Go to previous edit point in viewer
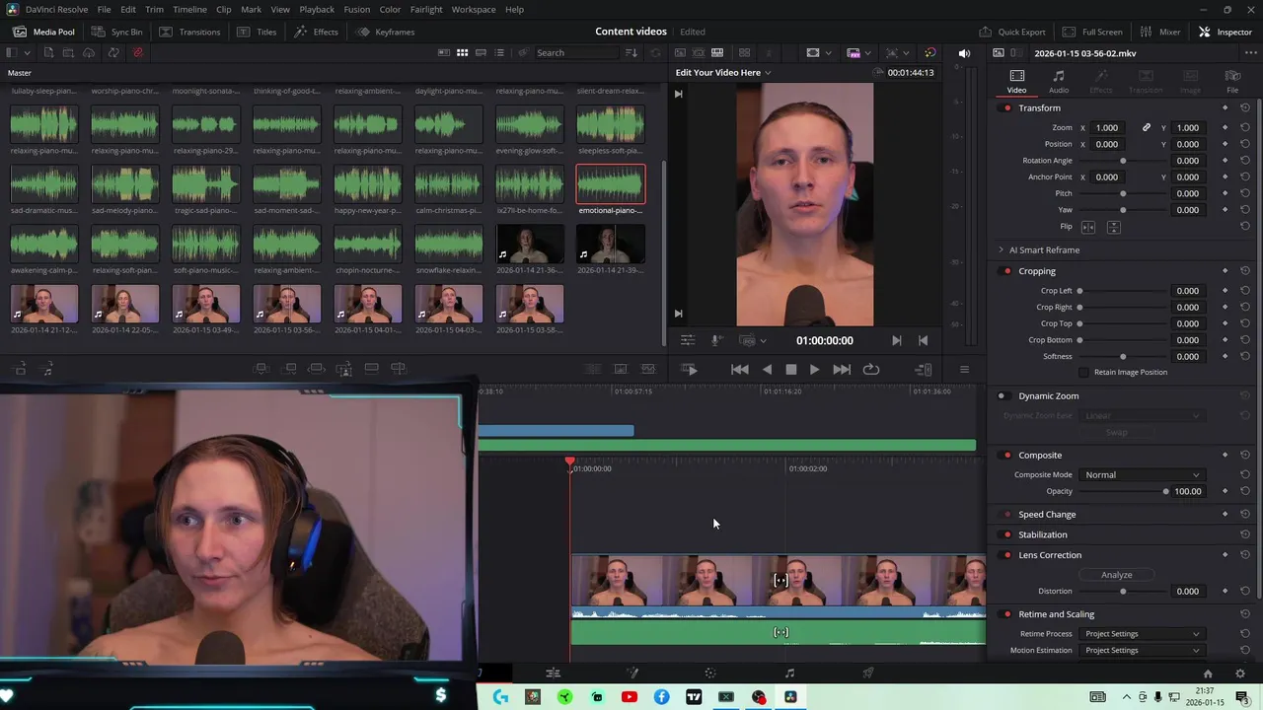Screen dimensions: 1263x710 [x=923, y=340]
